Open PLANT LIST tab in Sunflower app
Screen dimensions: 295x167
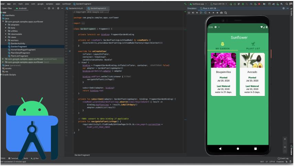(253, 46)
